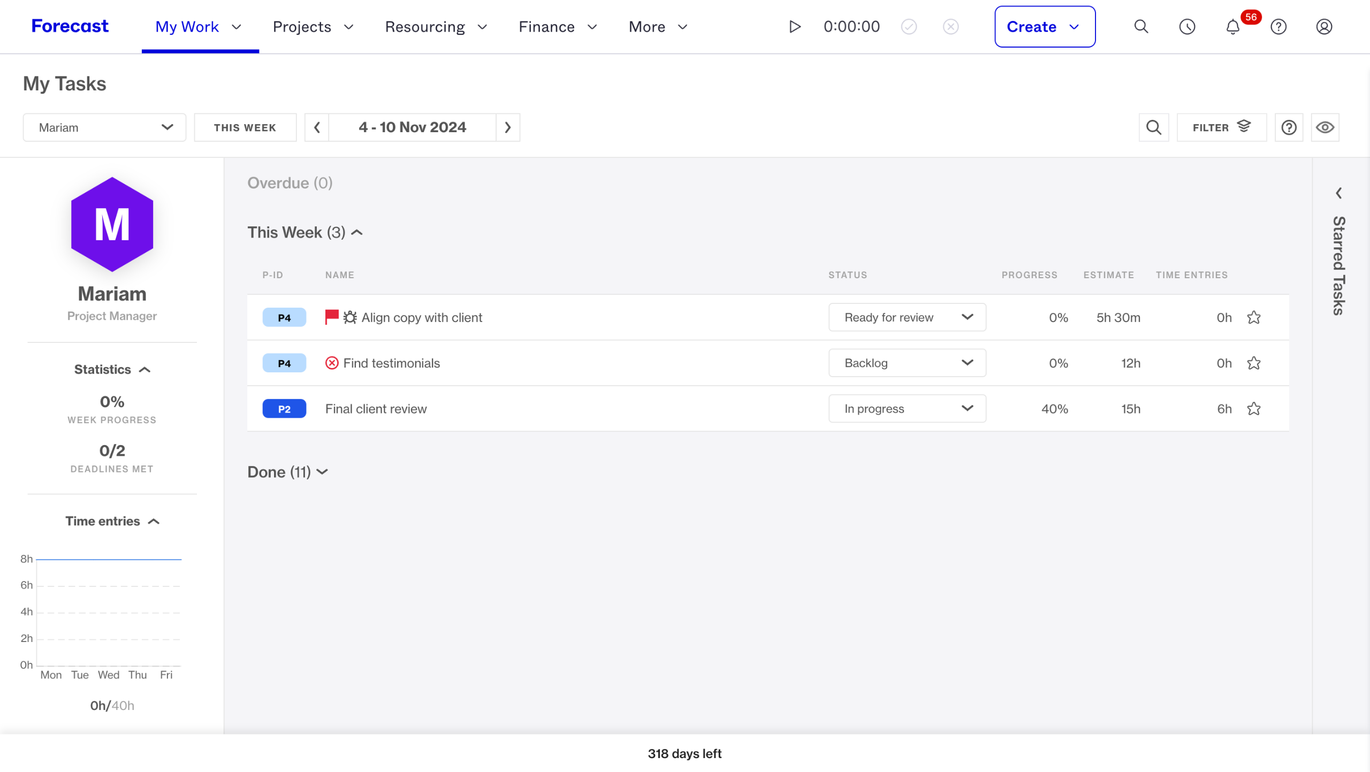Screen dimensions: 1370x772
Task: Open the clock time history icon
Action: coord(1187,27)
